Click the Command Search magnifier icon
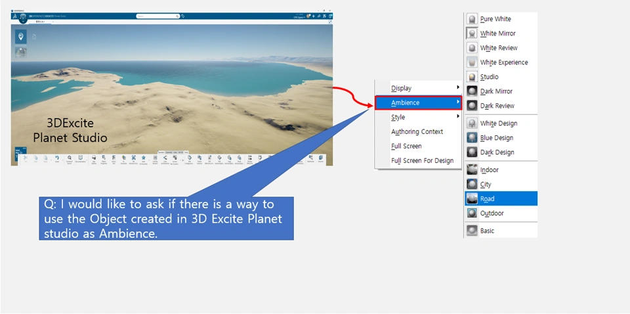The width and height of the screenshot is (630, 314). pos(69,158)
